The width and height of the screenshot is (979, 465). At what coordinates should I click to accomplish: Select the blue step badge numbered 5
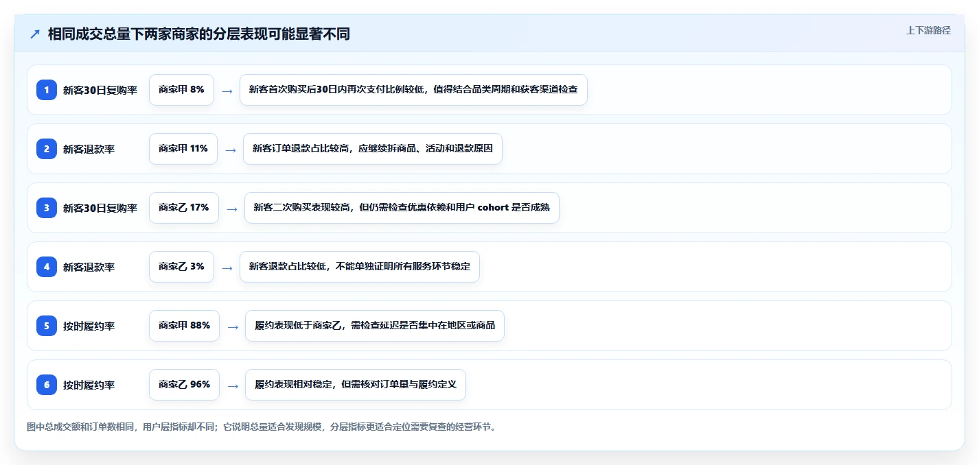tap(47, 326)
